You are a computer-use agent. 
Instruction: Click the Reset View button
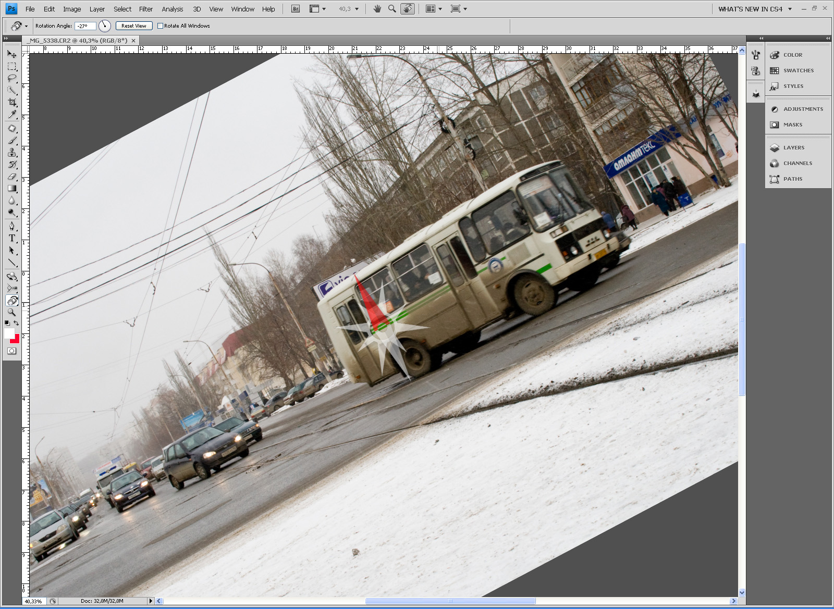134,26
